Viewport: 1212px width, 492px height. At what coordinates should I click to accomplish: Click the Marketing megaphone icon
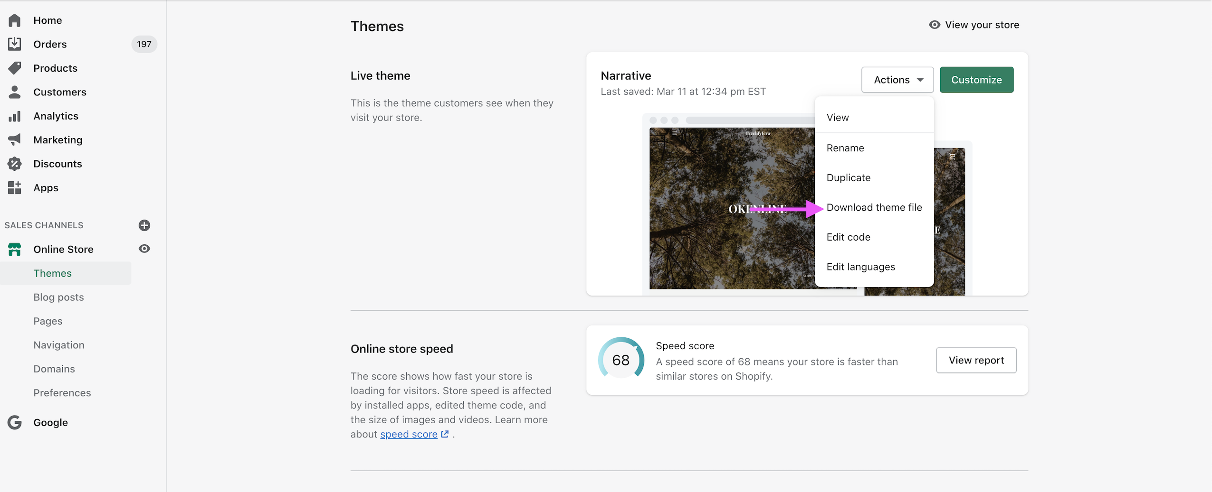pos(15,140)
